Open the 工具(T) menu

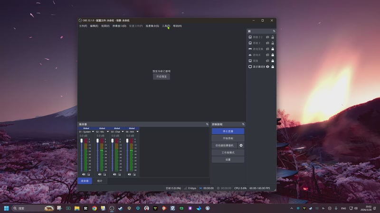[x=165, y=26]
